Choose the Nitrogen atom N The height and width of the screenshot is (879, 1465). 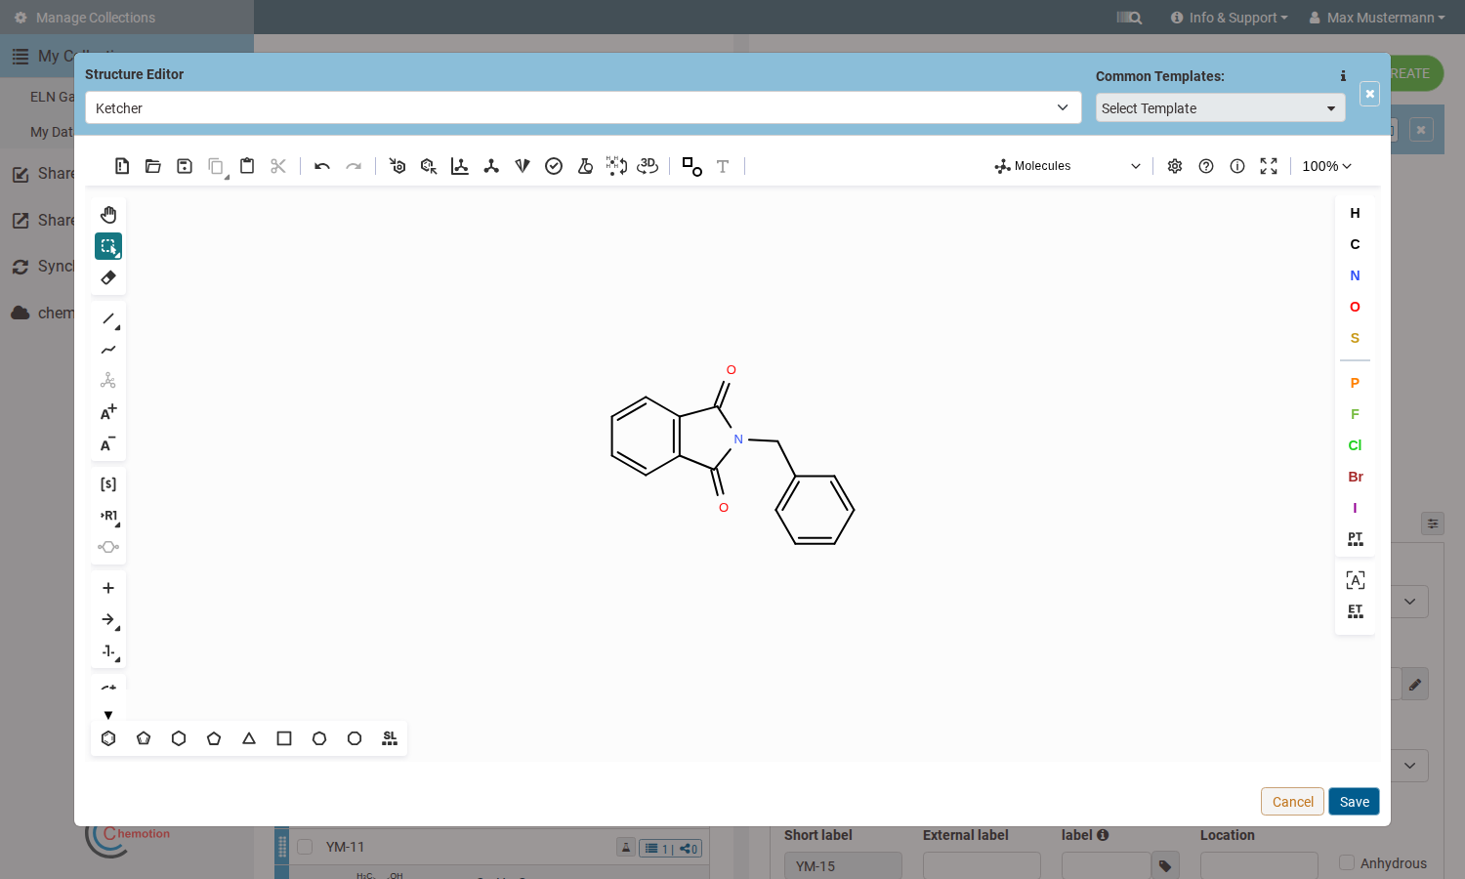click(x=1355, y=275)
